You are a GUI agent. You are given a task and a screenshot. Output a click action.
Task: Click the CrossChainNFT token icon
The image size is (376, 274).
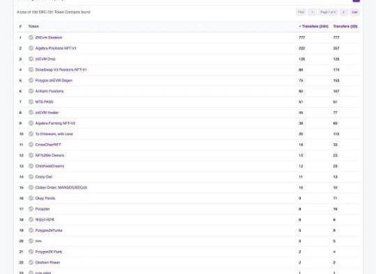pyautogui.click(x=31, y=145)
